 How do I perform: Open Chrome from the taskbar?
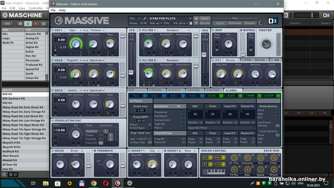[x=94, y=183]
